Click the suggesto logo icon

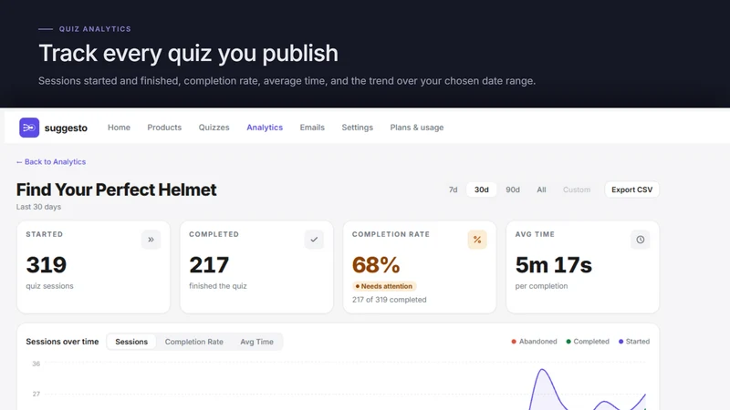click(x=29, y=128)
